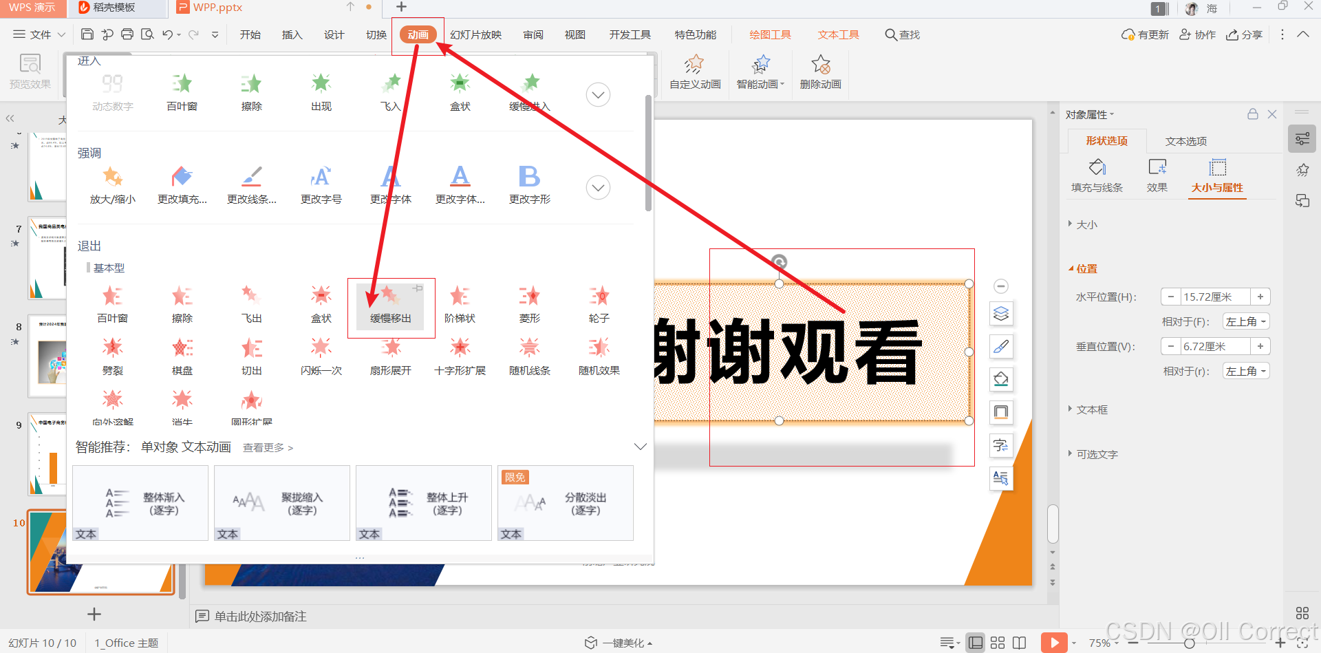The width and height of the screenshot is (1321, 653).
Task: Collapse the slide thumbnail pane arrows
Action: pyautogui.click(x=10, y=118)
